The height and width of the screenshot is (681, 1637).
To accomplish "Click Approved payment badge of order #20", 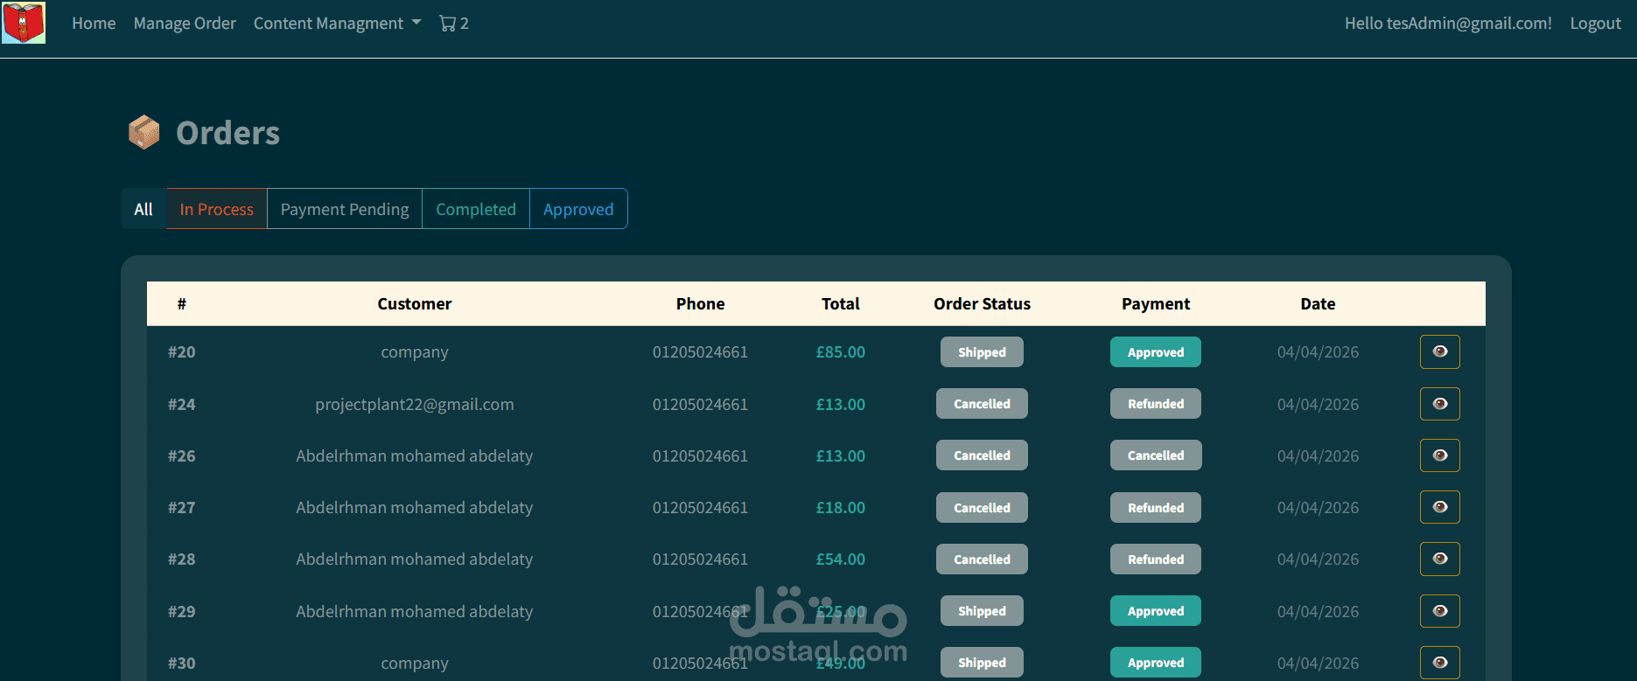I will (1156, 352).
